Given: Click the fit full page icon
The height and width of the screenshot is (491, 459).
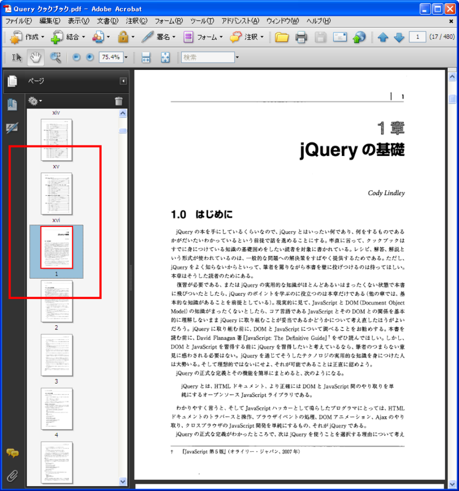Looking at the screenshot, I should point(165,57).
